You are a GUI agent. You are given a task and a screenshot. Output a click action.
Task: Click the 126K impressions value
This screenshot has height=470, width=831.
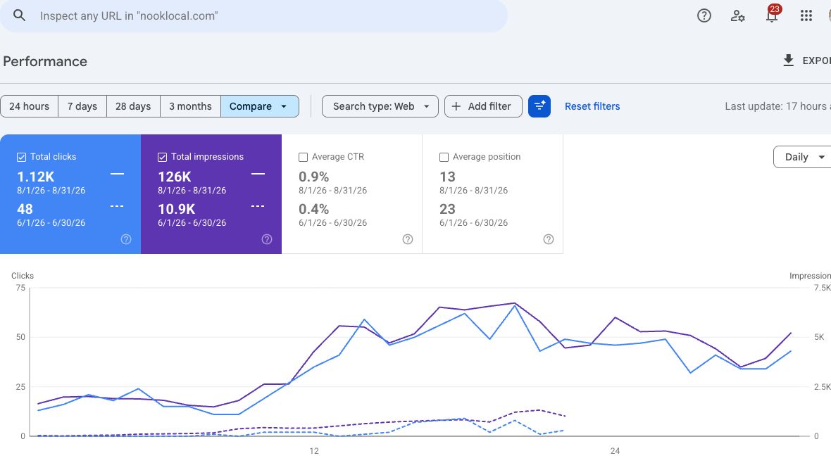pyautogui.click(x=175, y=177)
